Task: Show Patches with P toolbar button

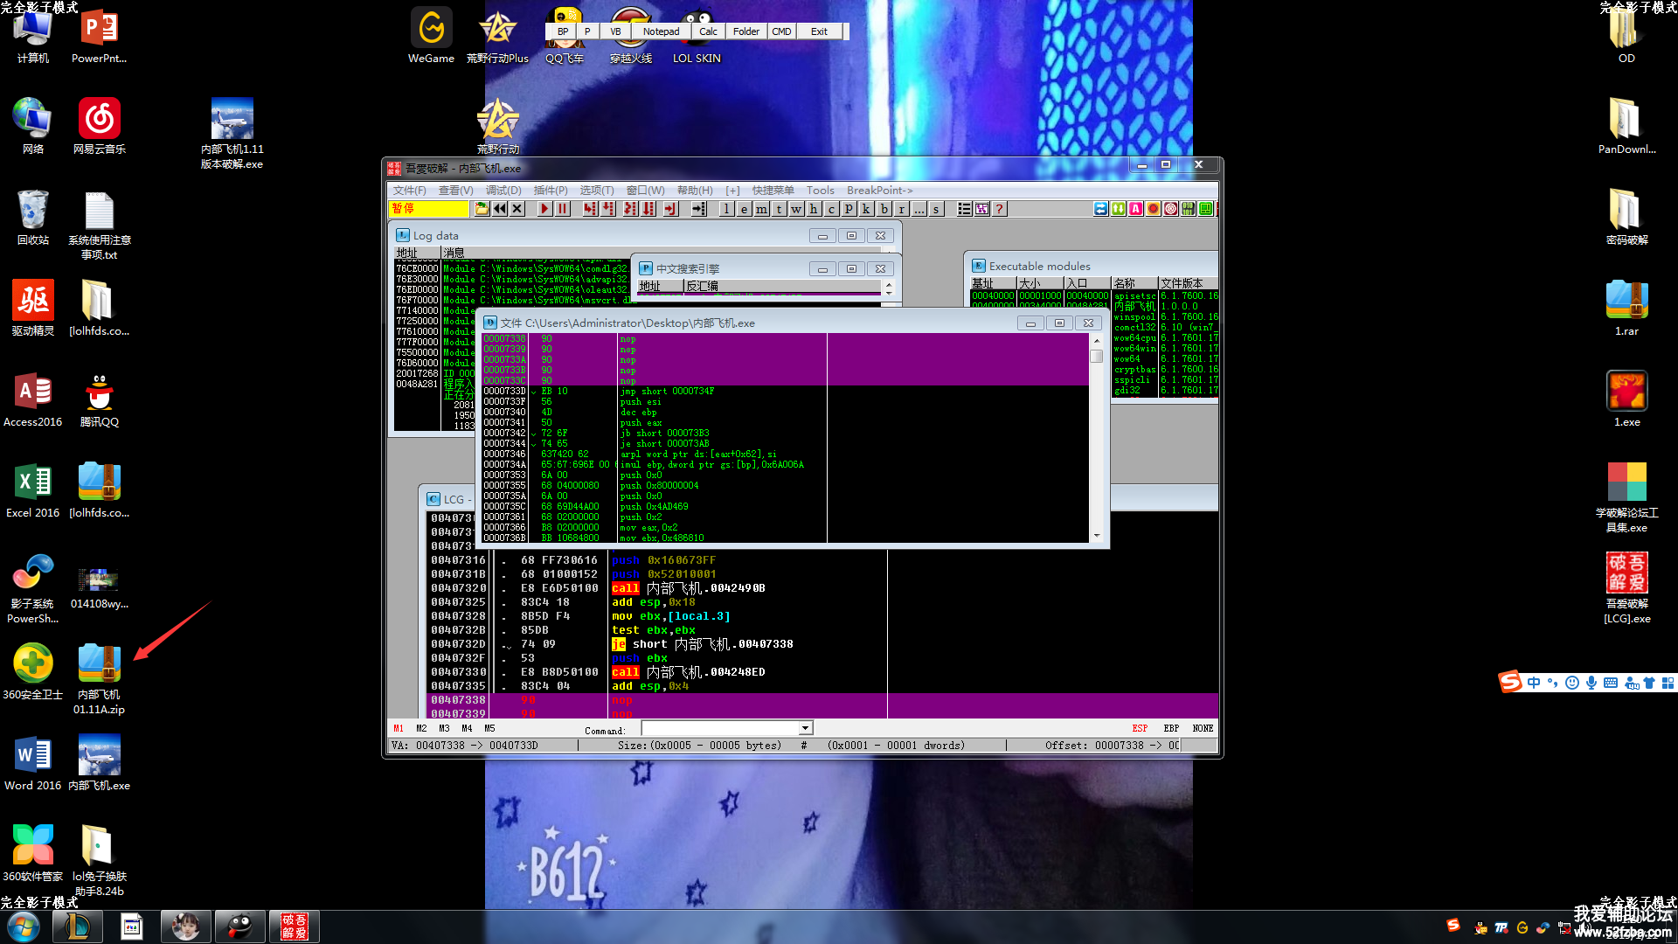Action: point(849,209)
